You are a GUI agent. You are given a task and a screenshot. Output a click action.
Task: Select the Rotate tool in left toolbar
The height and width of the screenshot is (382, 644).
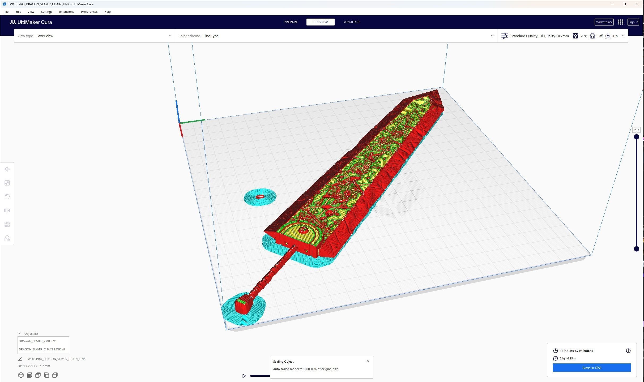(x=7, y=197)
